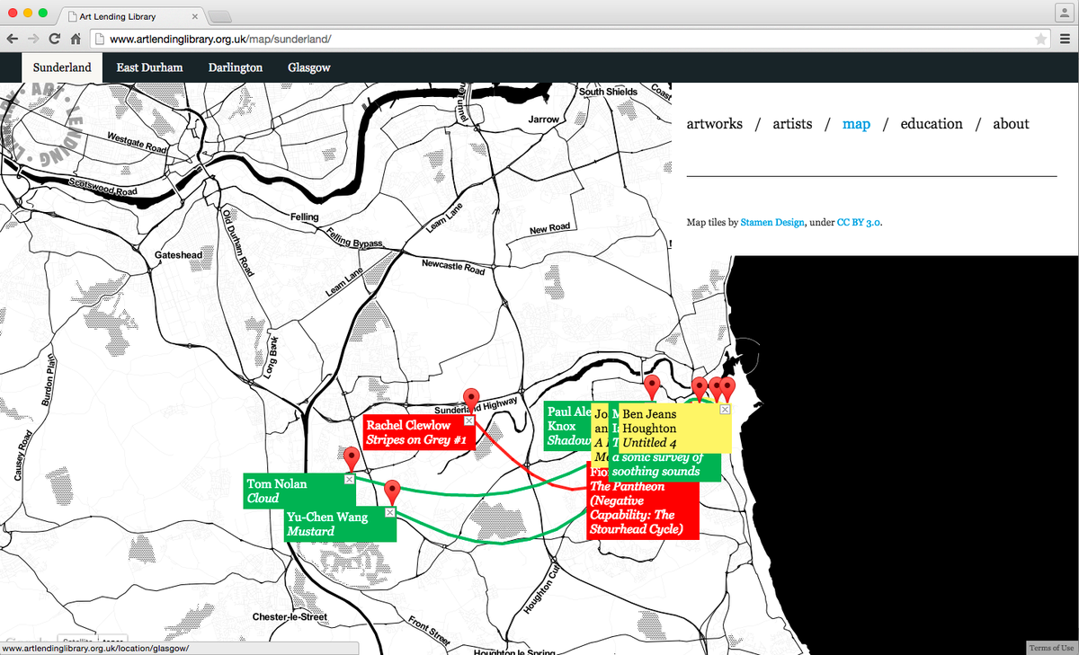Open a new browser tab
Image resolution: width=1079 pixels, height=655 pixels.
220,16
